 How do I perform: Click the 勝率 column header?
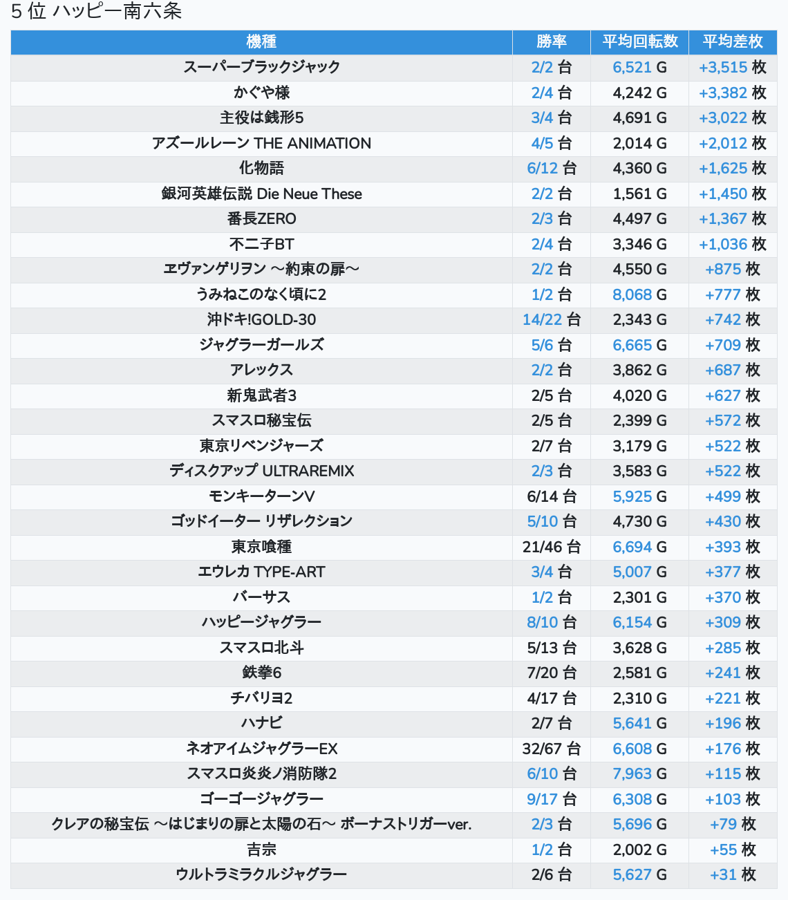tap(551, 42)
